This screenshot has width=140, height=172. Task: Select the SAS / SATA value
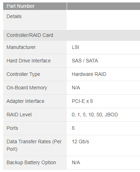(x=85, y=61)
